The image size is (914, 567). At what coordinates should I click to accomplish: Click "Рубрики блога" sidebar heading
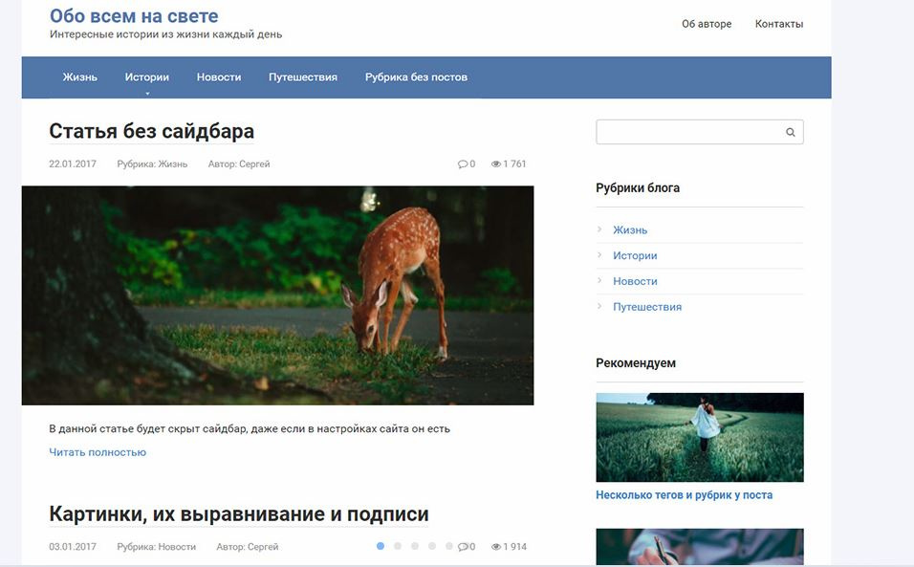tap(638, 188)
